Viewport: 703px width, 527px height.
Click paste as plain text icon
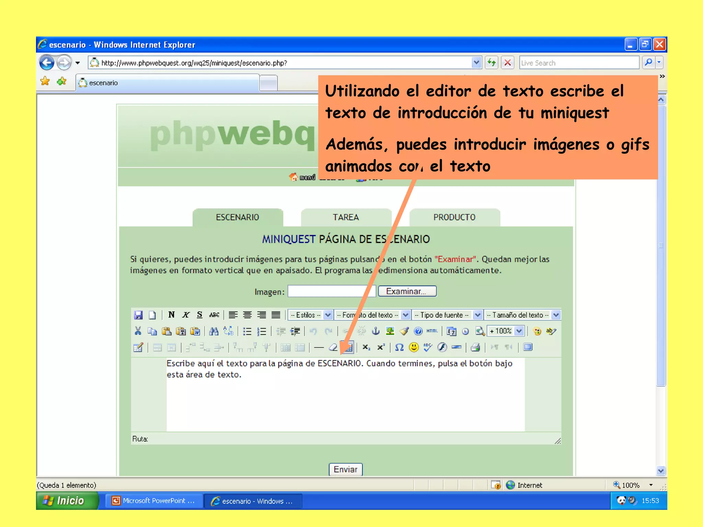(181, 331)
